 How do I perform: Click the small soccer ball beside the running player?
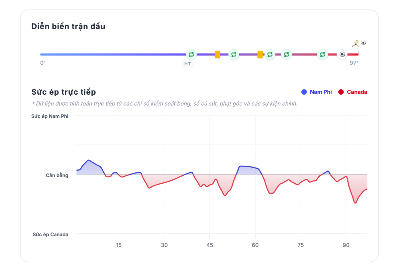point(364,43)
